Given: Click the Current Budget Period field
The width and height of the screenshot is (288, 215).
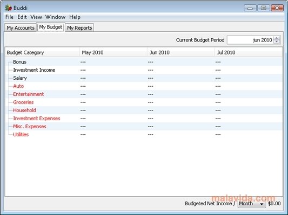Looking at the screenshot, I should (250, 40).
